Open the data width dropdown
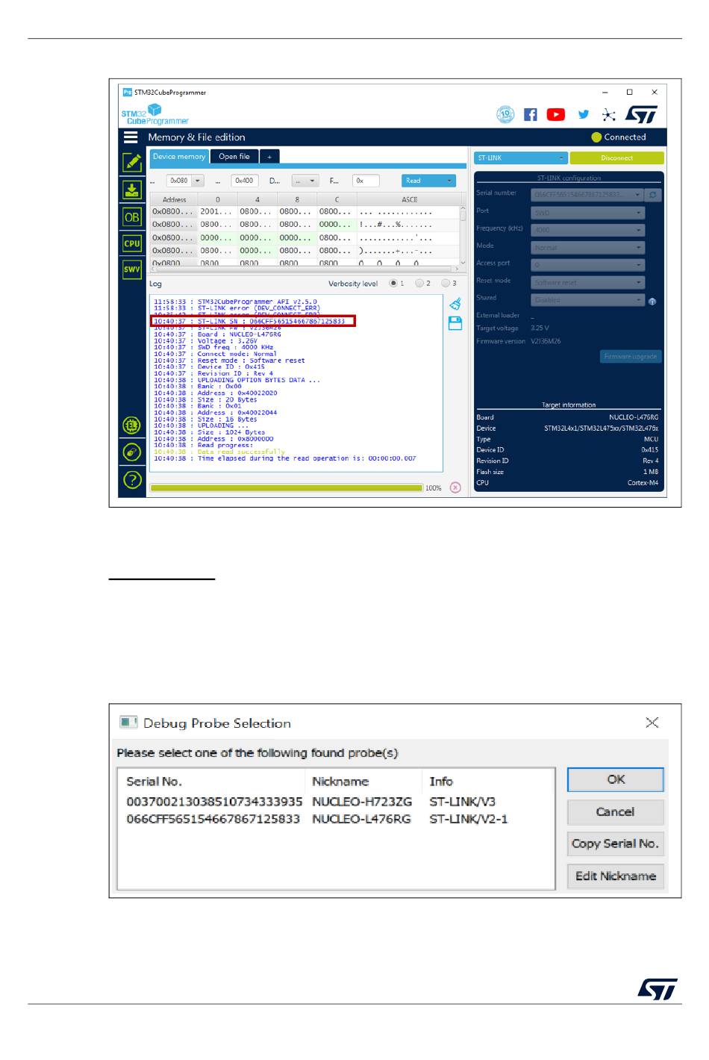 click(305, 181)
